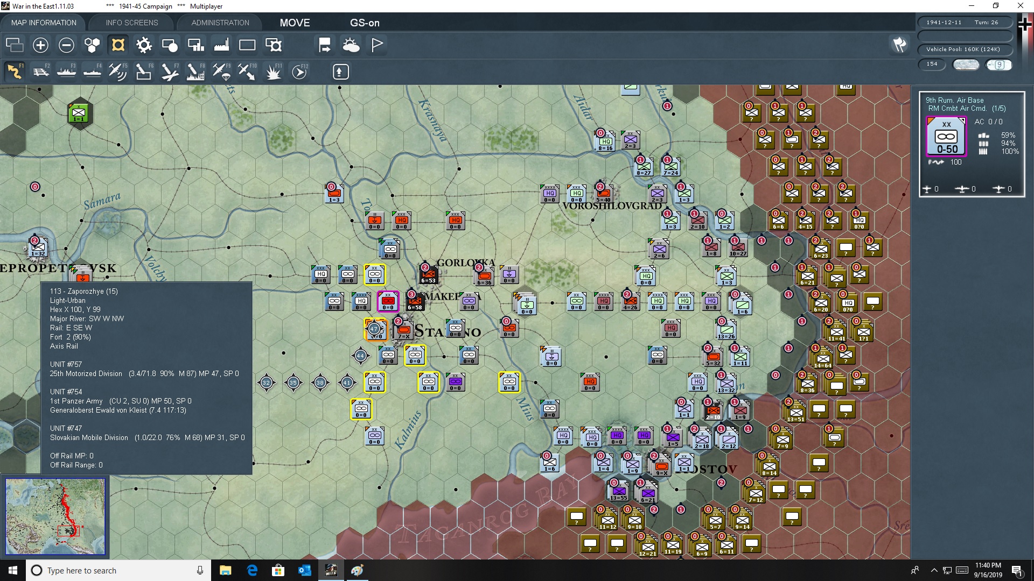The width and height of the screenshot is (1034, 581).
Task: Open the F5 air reconnaissance mode
Action: click(x=118, y=72)
